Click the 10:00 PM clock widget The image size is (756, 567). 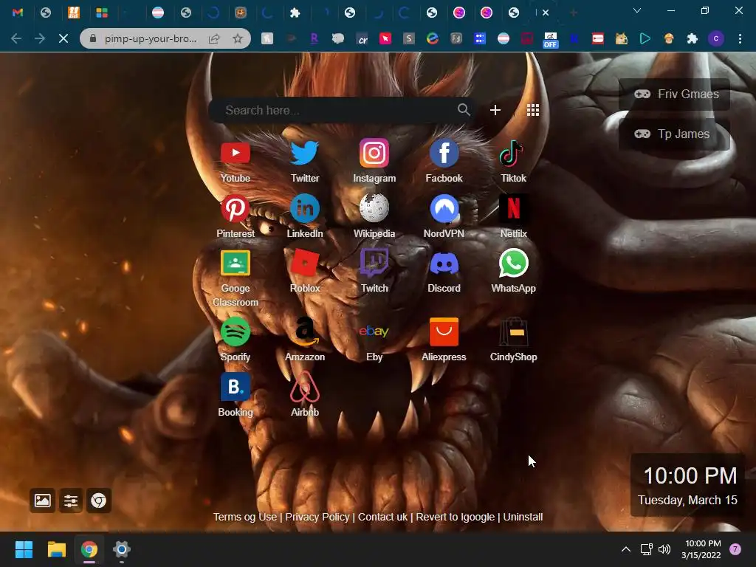click(x=688, y=486)
